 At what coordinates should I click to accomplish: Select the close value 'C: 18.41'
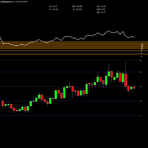pyautogui.click(x=54, y=9)
